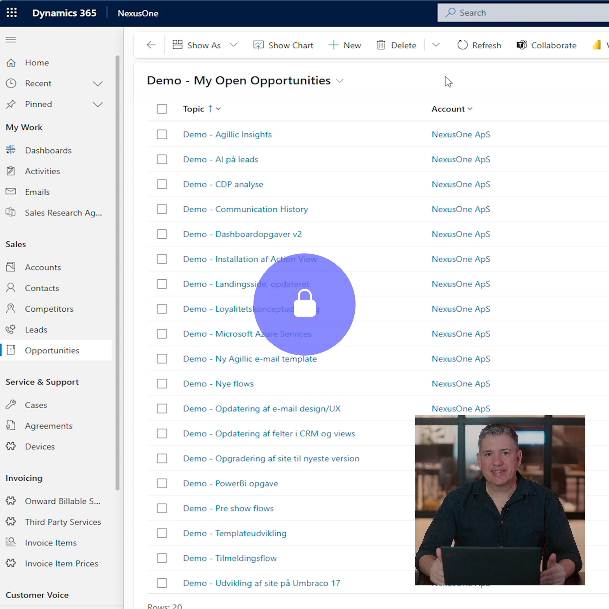Open the Account column dropdown
Image resolution: width=609 pixels, height=609 pixels.
pos(470,109)
